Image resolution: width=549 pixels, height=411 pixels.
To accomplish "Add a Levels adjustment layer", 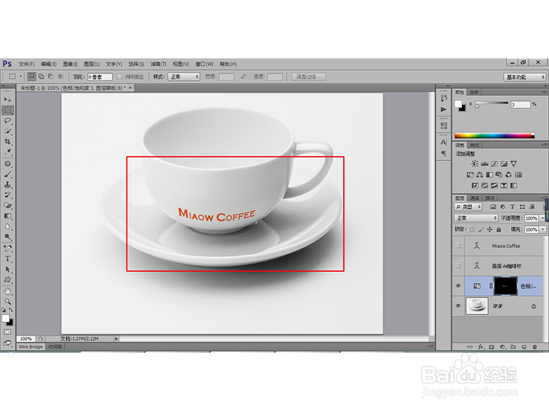I will (x=484, y=164).
